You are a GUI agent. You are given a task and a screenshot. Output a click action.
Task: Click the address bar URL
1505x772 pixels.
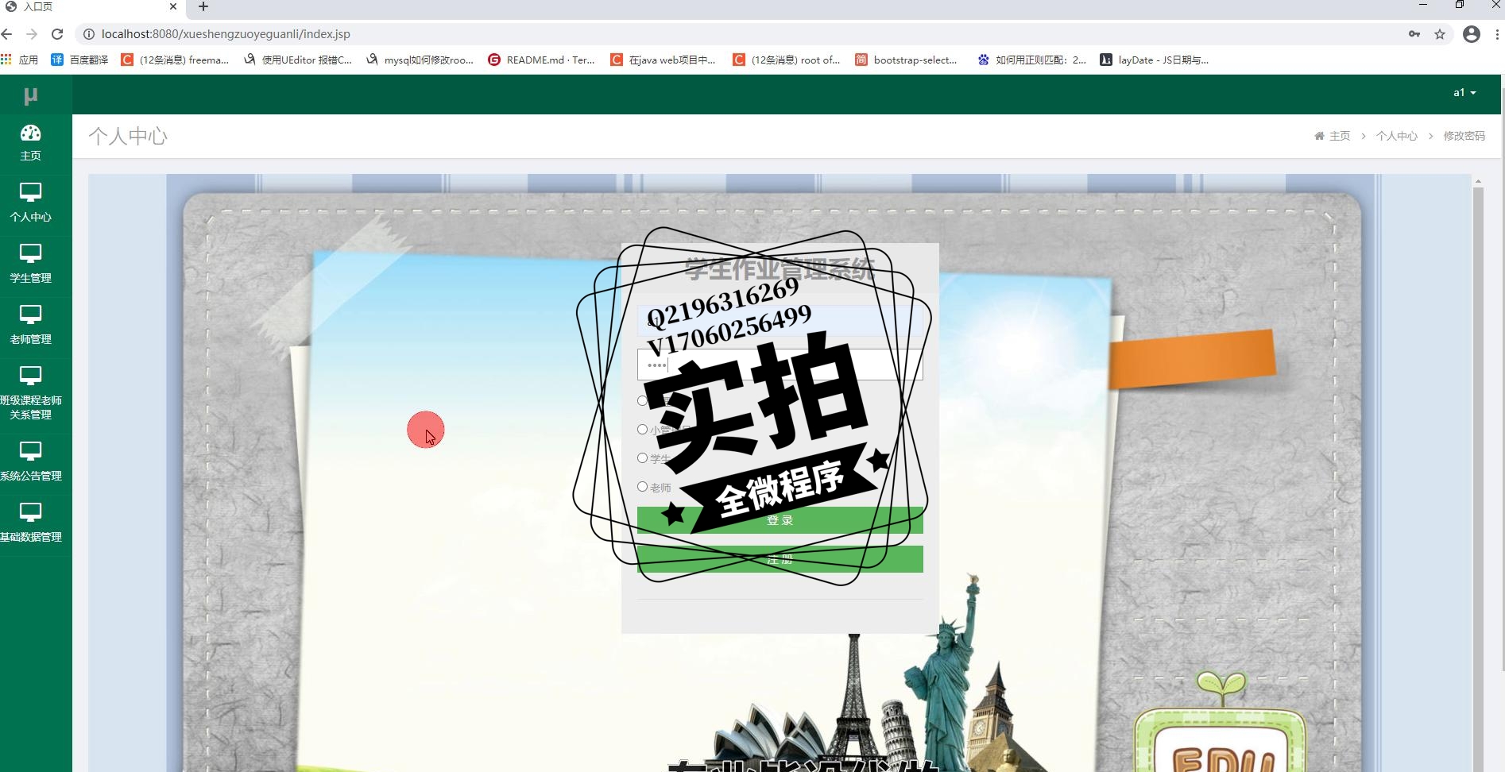[x=226, y=34]
